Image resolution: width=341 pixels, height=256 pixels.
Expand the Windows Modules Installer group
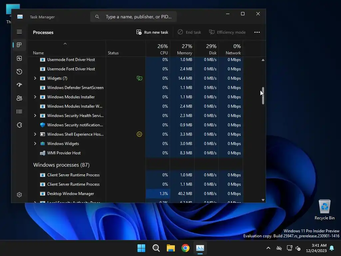35,97
